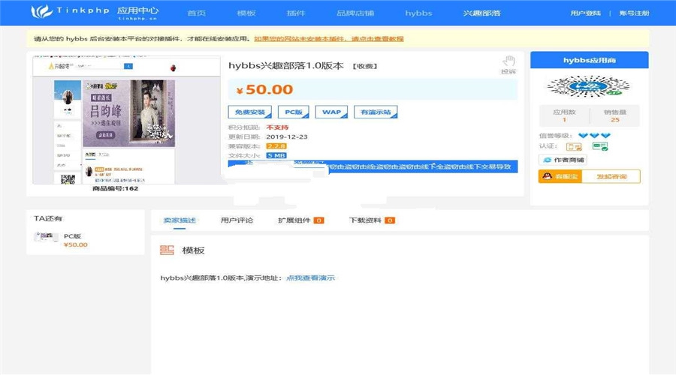Open the 插件 navigation menu item
Screen dimensions: 676x375
296,13
